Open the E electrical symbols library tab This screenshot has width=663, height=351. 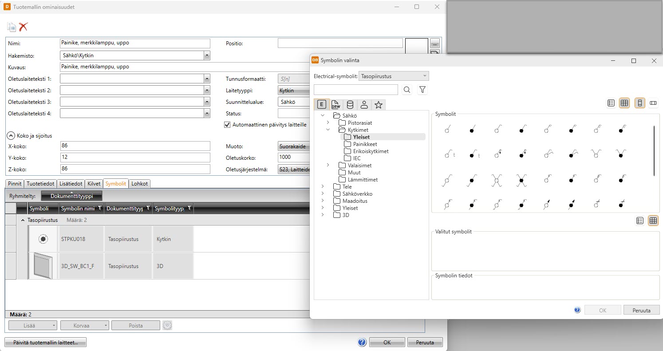322,105
